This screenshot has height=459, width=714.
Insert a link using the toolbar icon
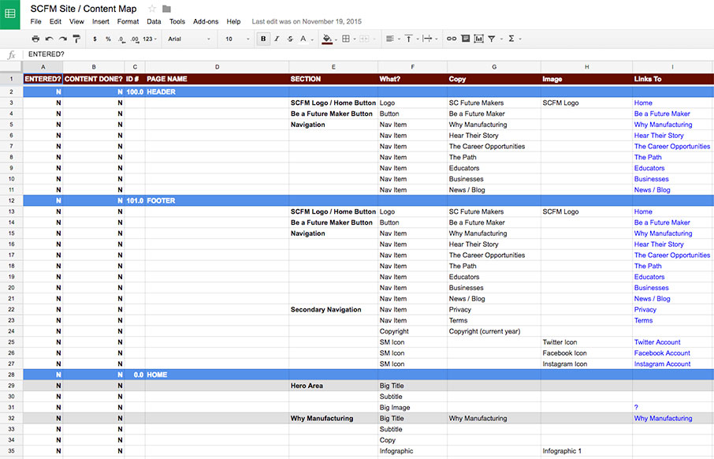[x=452, y=39]
